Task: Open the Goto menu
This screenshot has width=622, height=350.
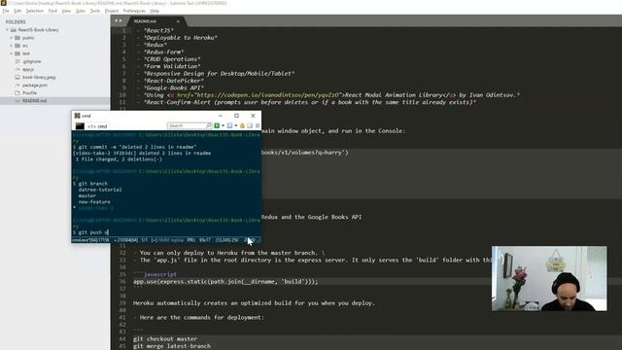Action: coord(81,11)
